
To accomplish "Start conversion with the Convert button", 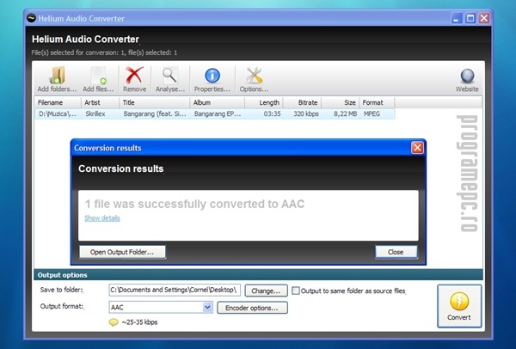I will (x=459, y=306).
